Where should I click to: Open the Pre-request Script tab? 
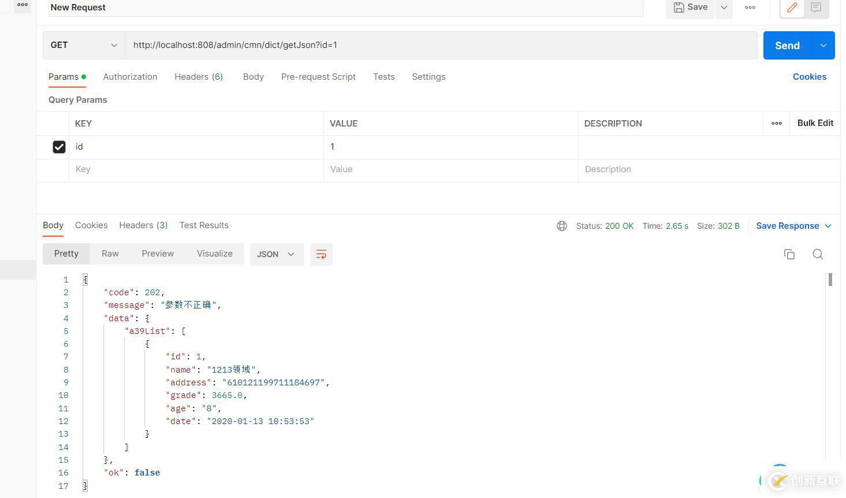[318, 77]
